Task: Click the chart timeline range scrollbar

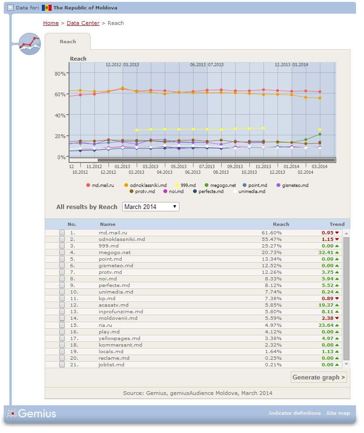Action: pyautogui.click(x=216, y=160)
